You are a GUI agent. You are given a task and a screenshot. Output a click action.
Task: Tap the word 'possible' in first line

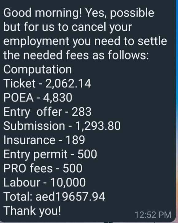[x=132, y=14]
